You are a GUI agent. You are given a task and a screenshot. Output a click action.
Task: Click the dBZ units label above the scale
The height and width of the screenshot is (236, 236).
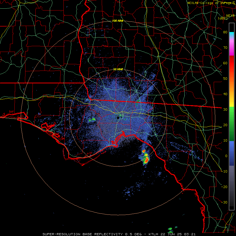tap(223, 18)
